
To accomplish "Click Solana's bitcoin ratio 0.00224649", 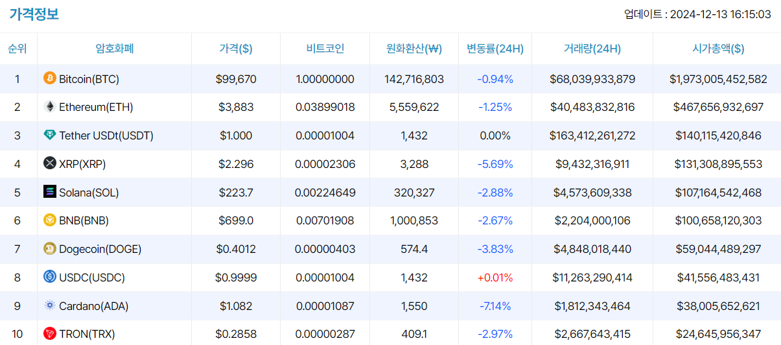I will pos(325,193).
